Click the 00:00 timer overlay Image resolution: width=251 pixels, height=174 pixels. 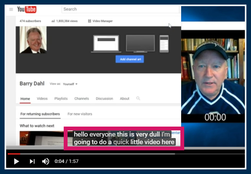pos(215,117)
